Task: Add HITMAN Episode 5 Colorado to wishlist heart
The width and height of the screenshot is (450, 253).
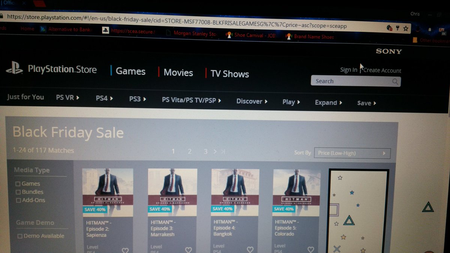Action: click(310, 250)
